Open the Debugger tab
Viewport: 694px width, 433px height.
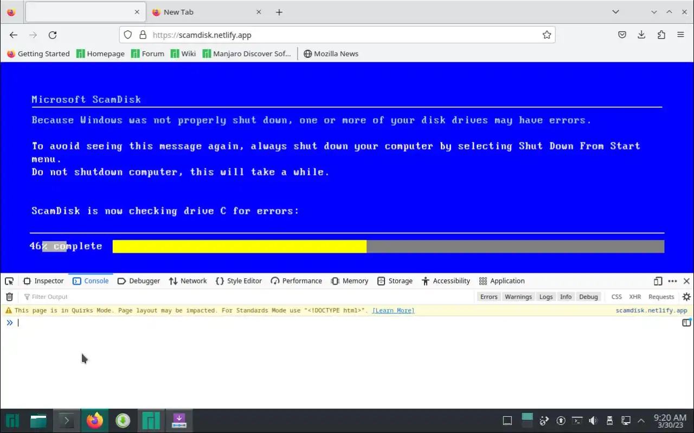139,281
